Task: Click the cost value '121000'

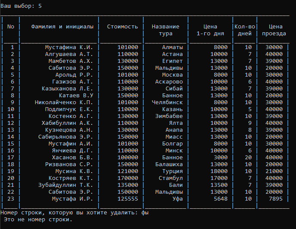Action: [128, 171]
